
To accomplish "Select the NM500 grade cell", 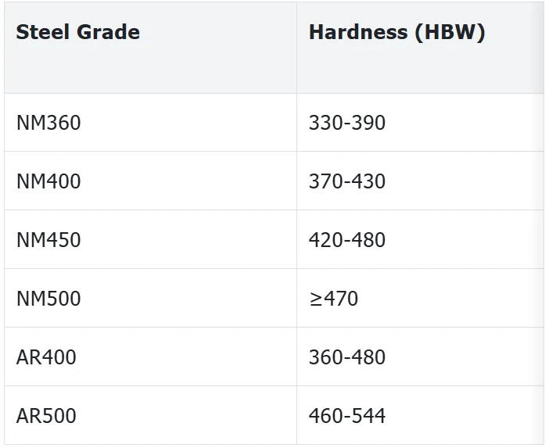I will [x=151, y=298].
